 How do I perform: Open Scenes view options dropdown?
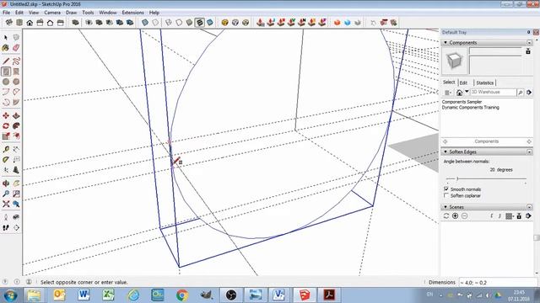510,216
